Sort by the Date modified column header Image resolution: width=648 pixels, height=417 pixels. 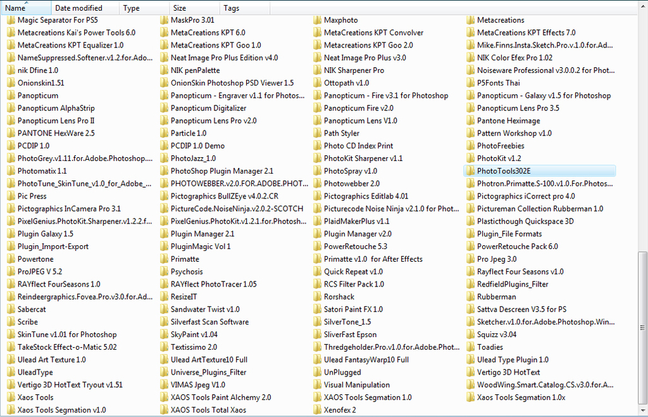coord(85,8)
